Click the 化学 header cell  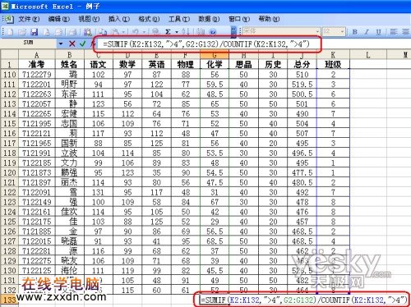[215, 64]
